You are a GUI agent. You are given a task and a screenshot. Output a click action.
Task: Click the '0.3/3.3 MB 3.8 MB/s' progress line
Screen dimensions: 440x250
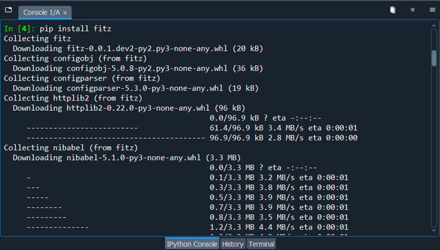[x=188, y=188]
